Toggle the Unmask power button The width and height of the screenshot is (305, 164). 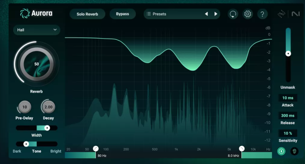pyautogui.click(x=281, y=151)
